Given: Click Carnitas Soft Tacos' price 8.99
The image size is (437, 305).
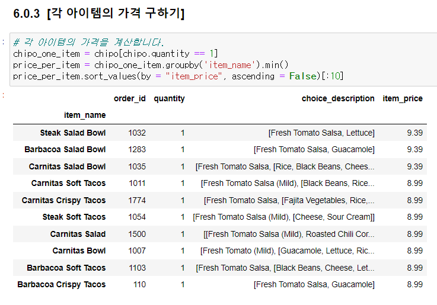Looking at the screenshot, I should 414,183.
